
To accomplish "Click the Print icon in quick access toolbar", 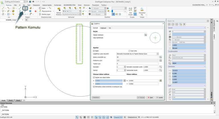I will 33,2.
